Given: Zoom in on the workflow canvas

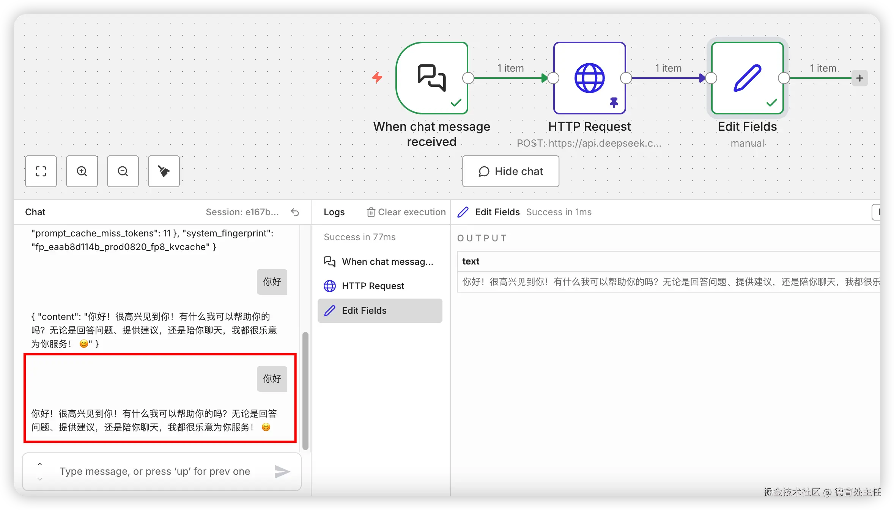Looking at the screenshot, I should (x=82, y=171).
